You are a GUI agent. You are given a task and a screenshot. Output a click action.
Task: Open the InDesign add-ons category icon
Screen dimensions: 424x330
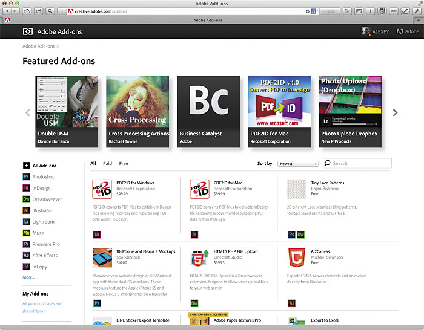(26, 188)
